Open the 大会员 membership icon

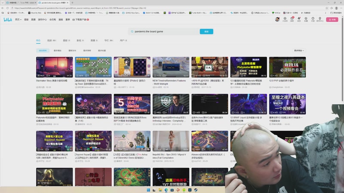point(285,19)
